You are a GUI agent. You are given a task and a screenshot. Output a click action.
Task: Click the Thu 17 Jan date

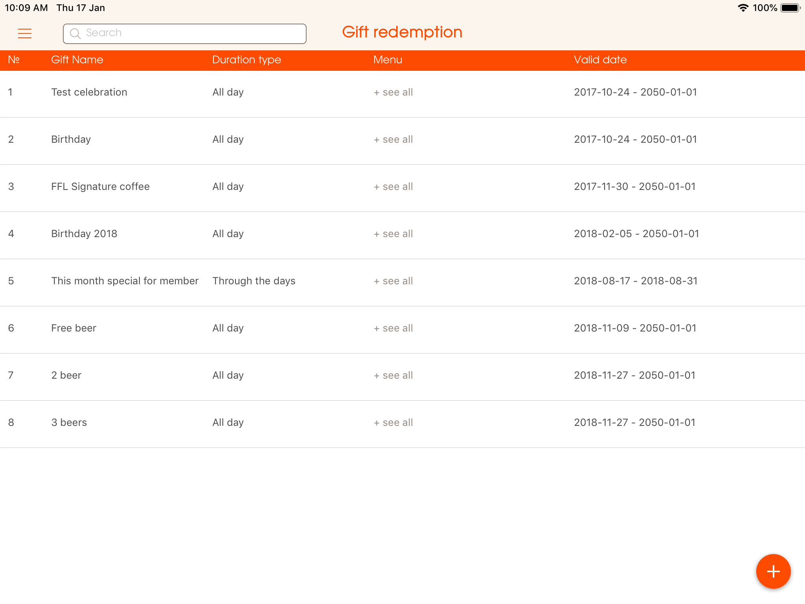81,8
